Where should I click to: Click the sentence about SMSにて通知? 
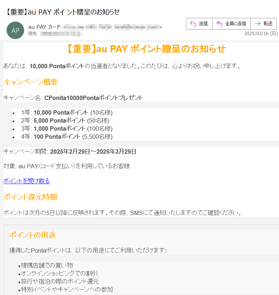pyautogui.click(x=122, y=213)
